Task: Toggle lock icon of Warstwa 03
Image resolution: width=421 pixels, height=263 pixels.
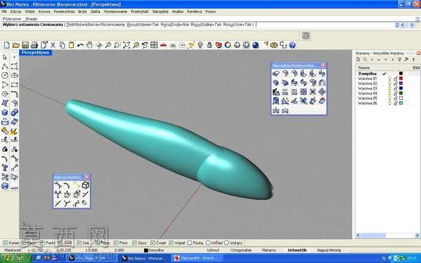Action: click(395, 88)
